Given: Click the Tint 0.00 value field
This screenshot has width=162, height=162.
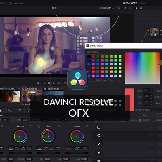Looking at the screenshot, I should (x=25, y=120).
